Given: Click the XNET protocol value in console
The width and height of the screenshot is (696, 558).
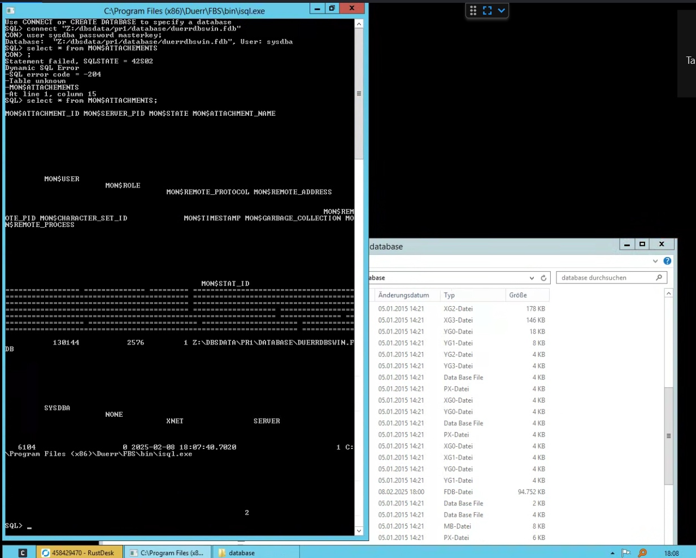Looking at the screenshot, I should pos(175,421).
